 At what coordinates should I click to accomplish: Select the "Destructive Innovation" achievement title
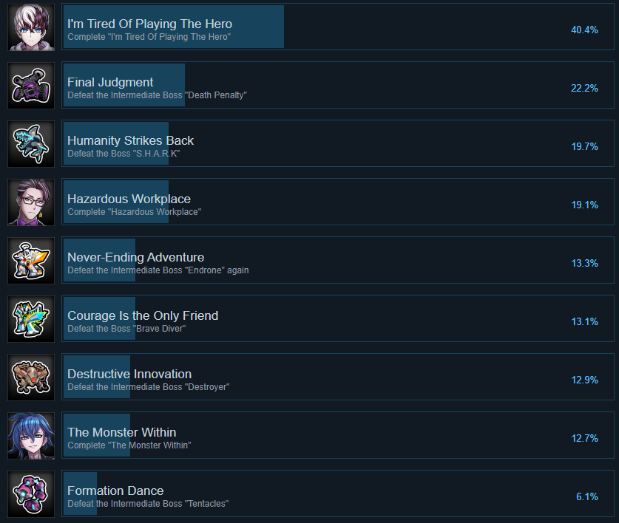click(x=129, y=374)
